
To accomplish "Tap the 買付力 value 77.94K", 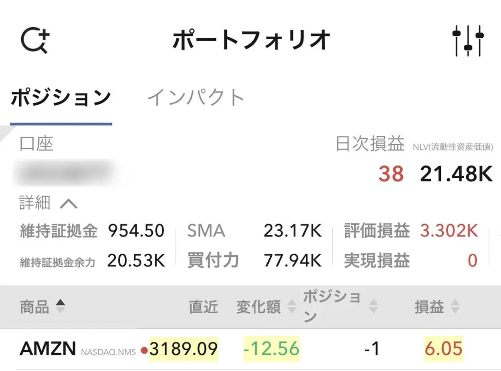I will (293, 261).
